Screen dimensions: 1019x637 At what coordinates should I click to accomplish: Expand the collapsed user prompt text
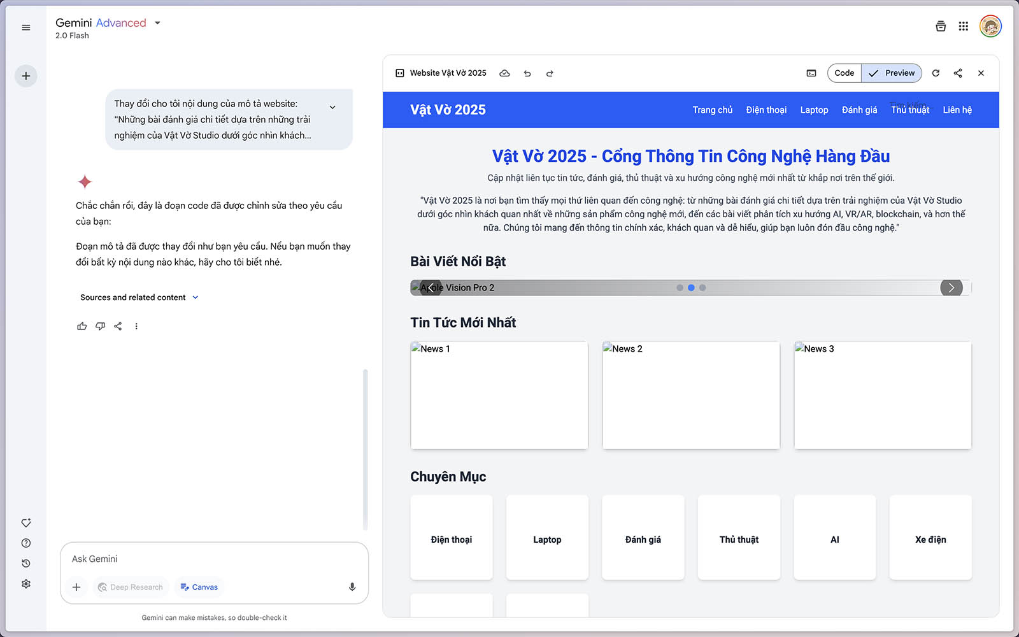[x=332, y=107]
